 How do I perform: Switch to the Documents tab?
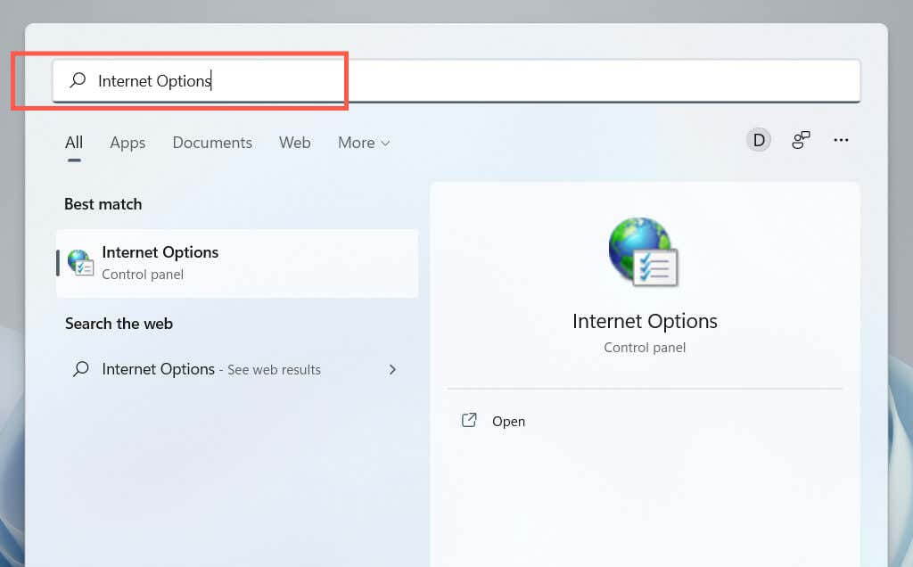[x=212, y=143]
